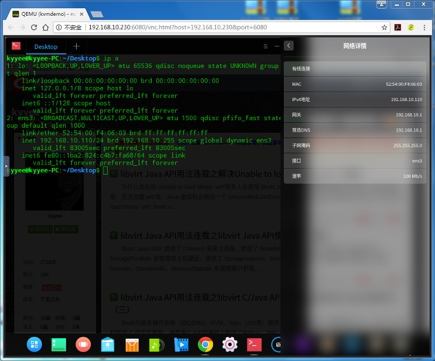Open the terminal hamburger options menu
This screenshot has height=361, width=435.
pyautogui.click(x=265, y=46)
